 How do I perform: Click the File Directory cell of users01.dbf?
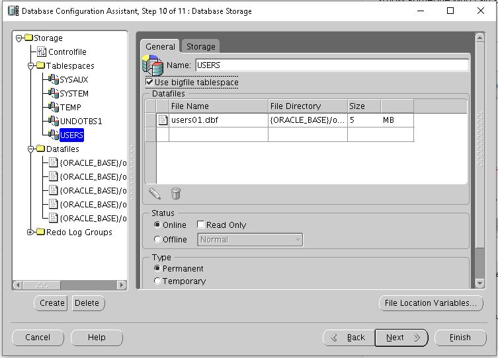308,120
